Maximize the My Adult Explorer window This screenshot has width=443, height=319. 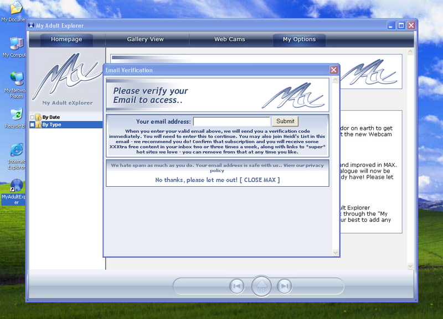click(401, 25)
